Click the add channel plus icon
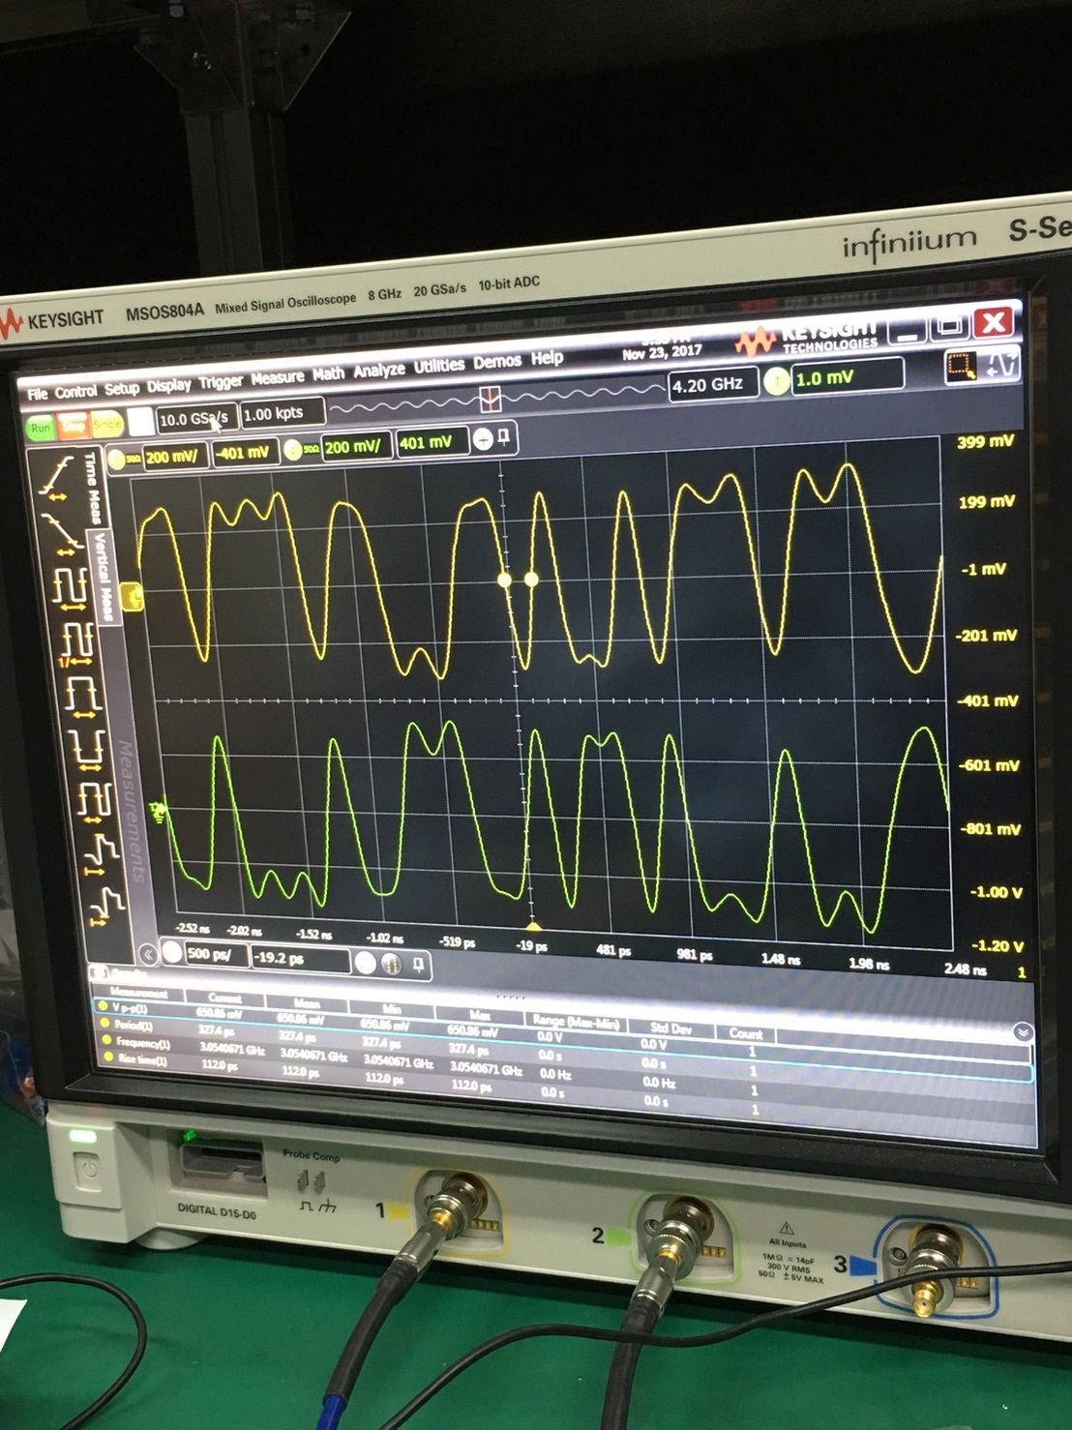Screen dimensions: 1072x1430 pyautogui.click(x=483, y=440)
